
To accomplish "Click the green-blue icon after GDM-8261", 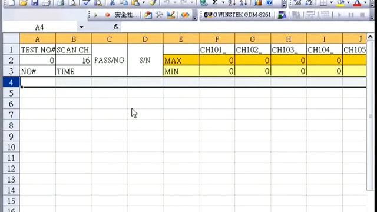I will pyautogui.click(x=282, y=15).
